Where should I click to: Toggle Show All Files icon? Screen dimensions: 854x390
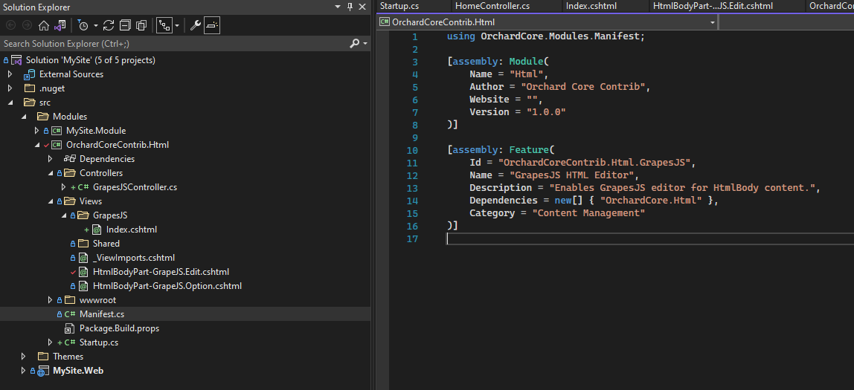point(141,25)
